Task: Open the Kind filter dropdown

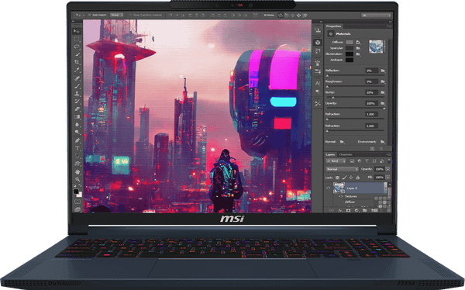Action: coord(336,161)
